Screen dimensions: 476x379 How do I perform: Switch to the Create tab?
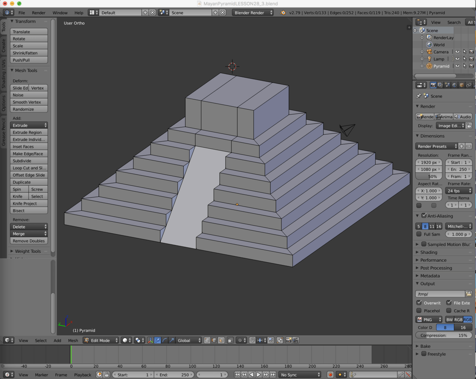click(x=3, y=45)
